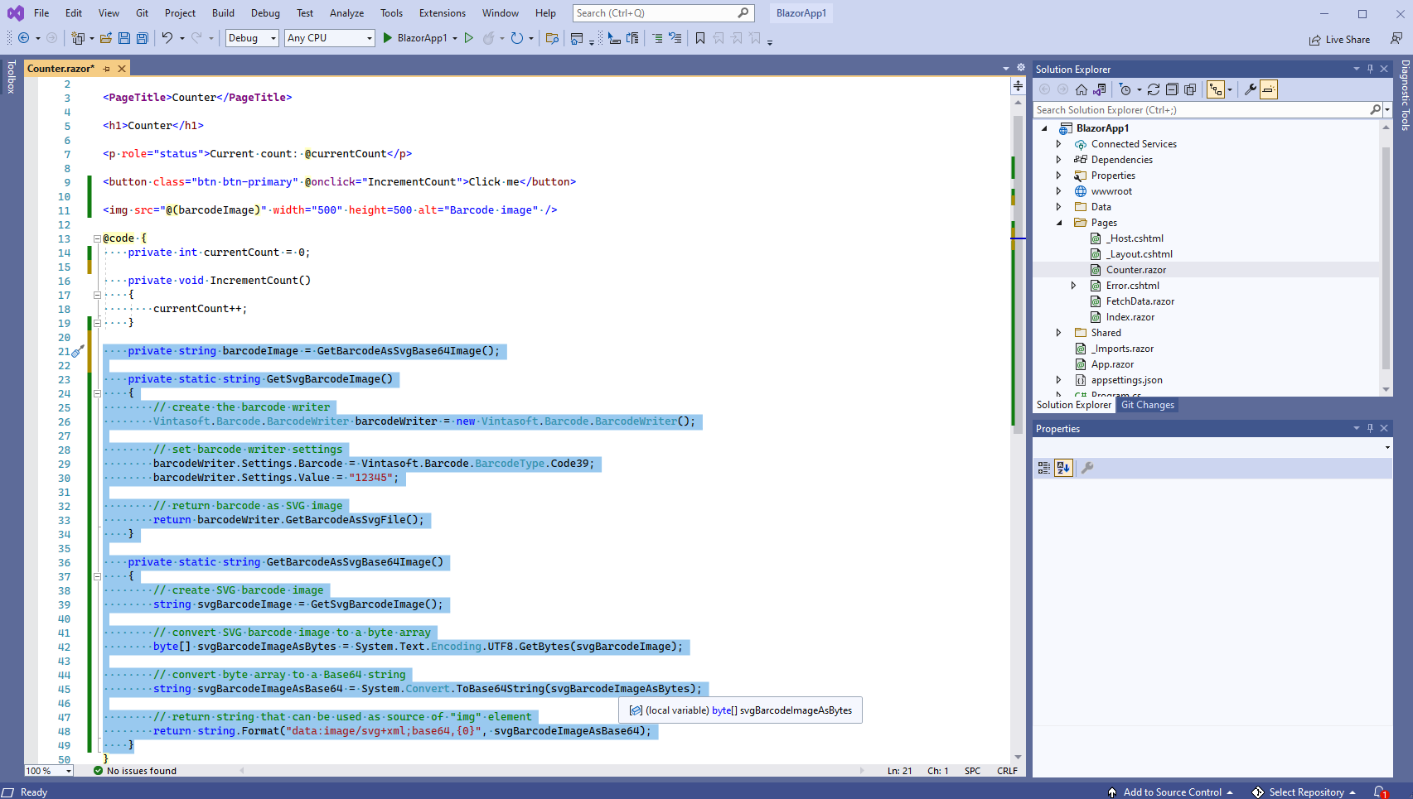Open the Extensions menu
Viewport: 1413px width, 799px height.
[443, 13]
